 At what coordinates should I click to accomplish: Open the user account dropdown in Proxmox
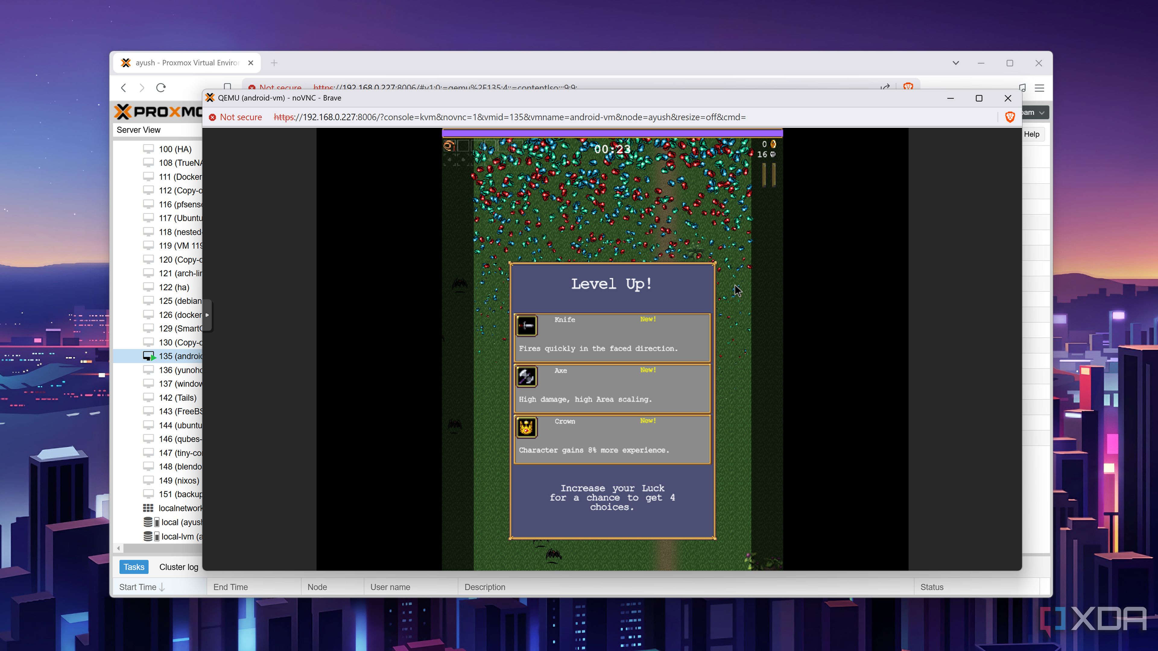coord(1036,112)
